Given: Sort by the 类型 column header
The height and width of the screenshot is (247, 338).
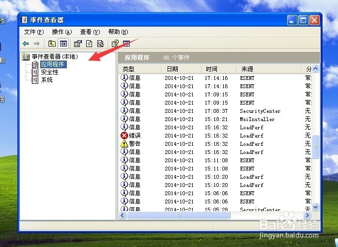Looking at the screenshot, I should 140,69.
